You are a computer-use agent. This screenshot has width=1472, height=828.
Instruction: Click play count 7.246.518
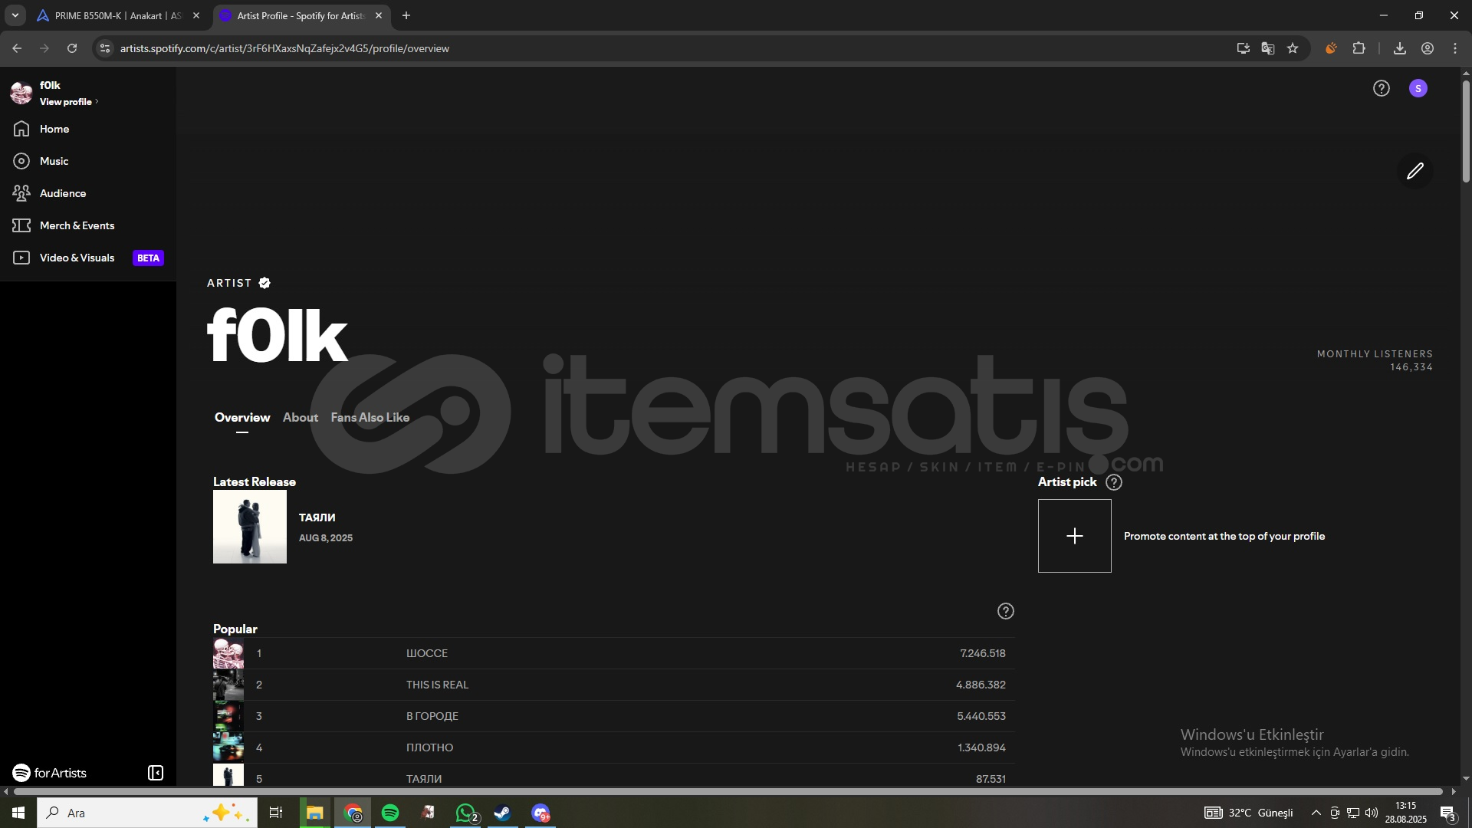(x=983, y=653)
